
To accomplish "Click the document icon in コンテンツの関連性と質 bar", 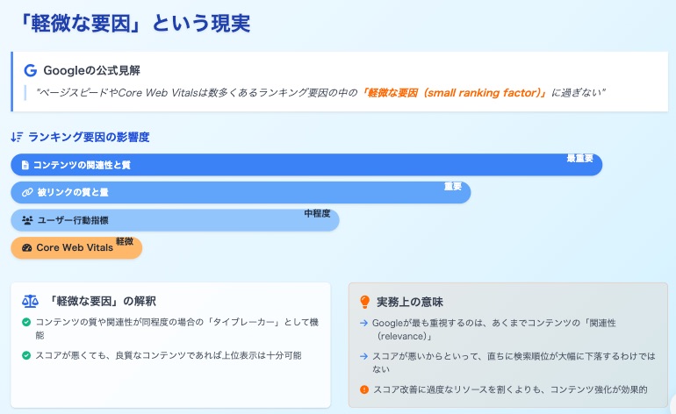I will (25, 165).
